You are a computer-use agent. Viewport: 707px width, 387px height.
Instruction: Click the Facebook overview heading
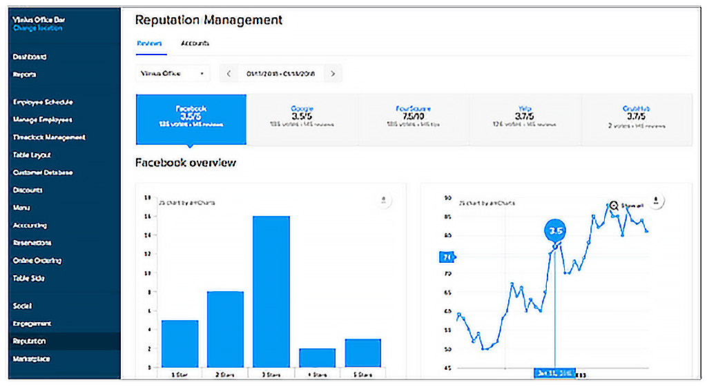coord(186,163)
